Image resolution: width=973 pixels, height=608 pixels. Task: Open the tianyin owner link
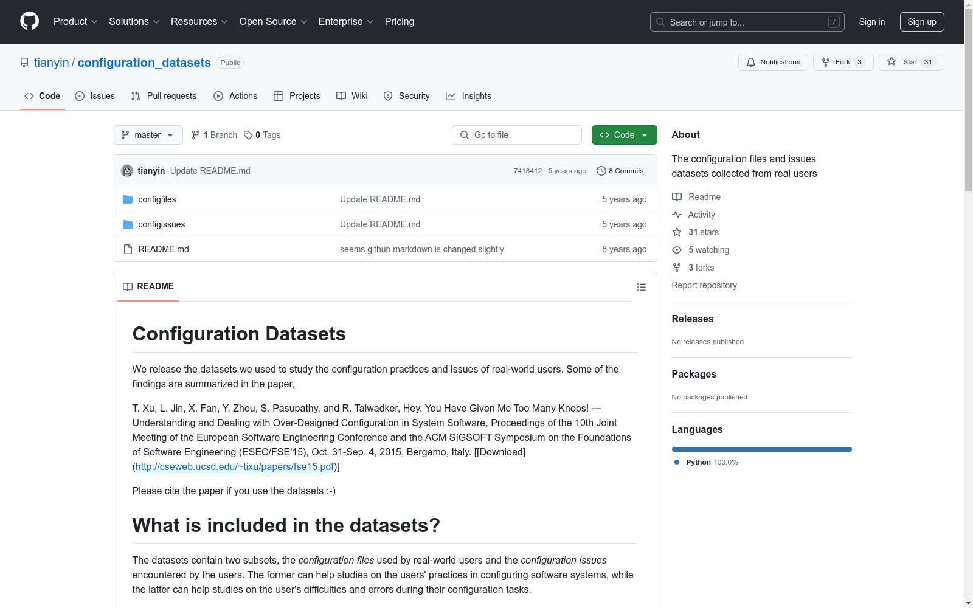coord(52,63)
